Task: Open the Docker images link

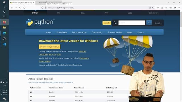Action: click(x=45, y=61)
